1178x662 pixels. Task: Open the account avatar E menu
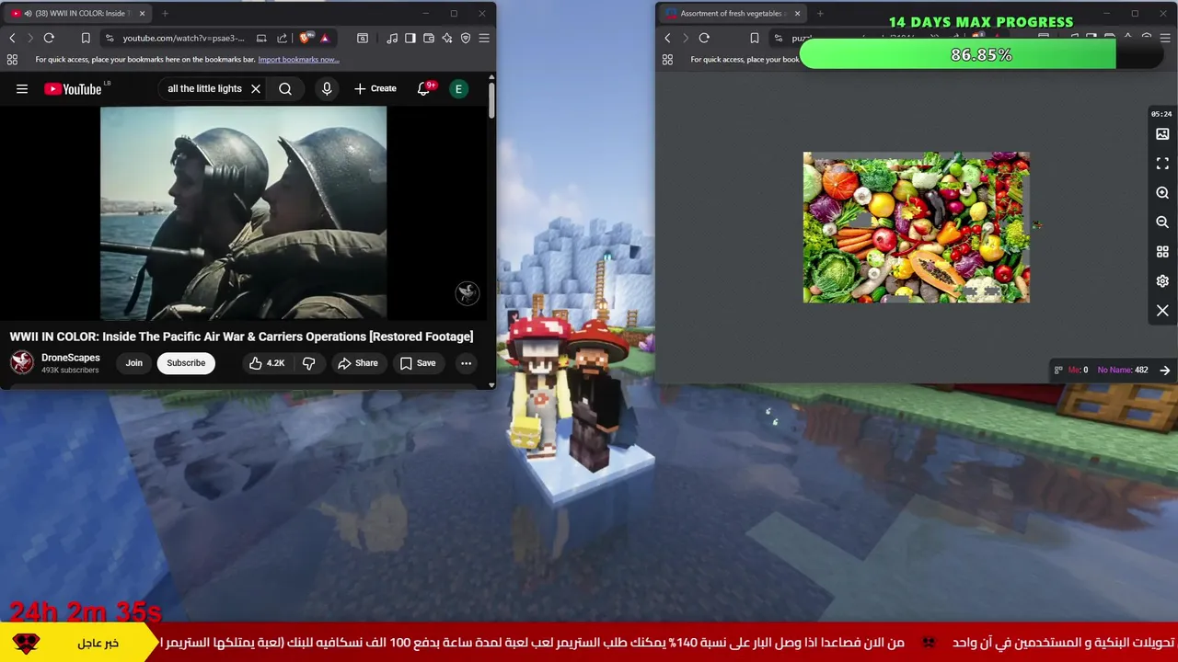tap(458, 89)
